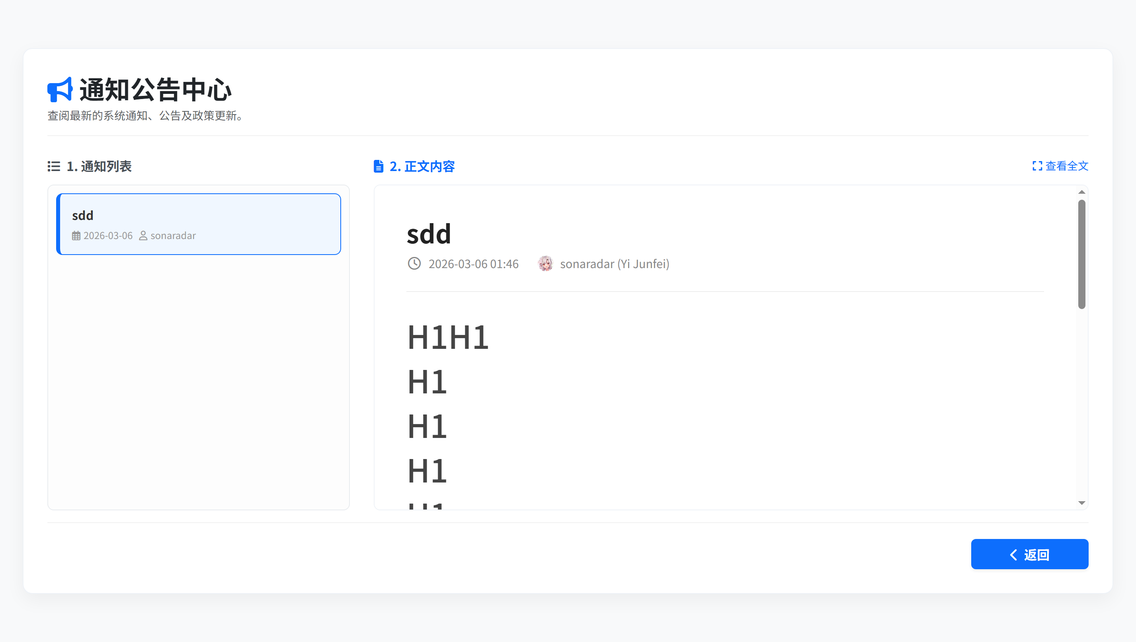This screenshot has height=642, width=1136.
Task: Click the document icon beside 正文内容
Action: [379, 166]
